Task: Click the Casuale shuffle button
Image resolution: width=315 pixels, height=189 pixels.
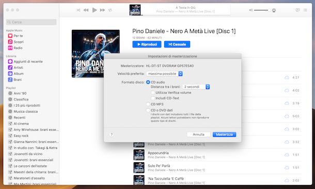Action: (177, 44)
